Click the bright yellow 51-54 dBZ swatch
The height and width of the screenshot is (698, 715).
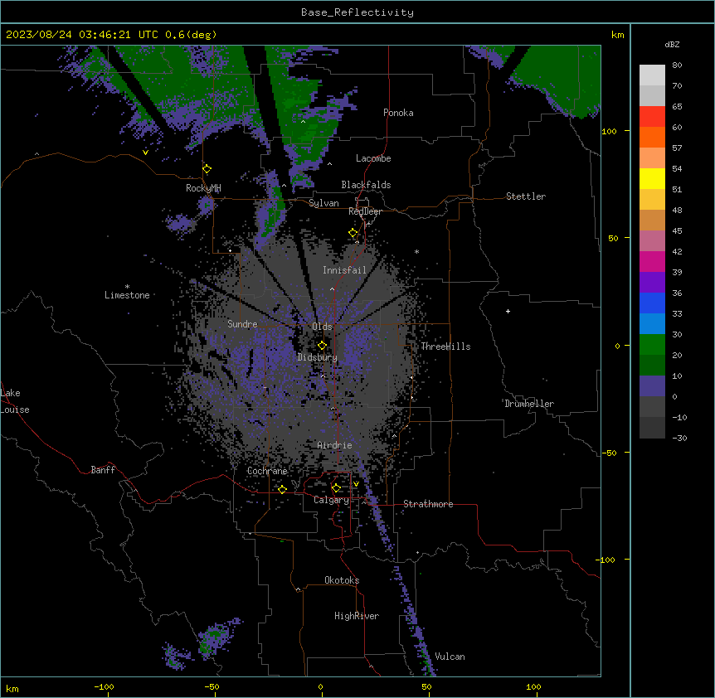click(x=652, y=178)
